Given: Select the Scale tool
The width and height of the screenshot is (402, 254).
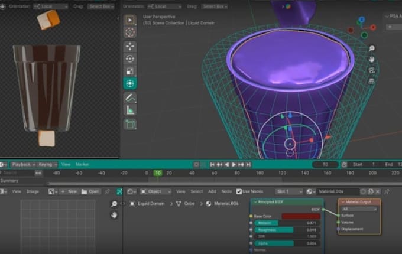Looking at the screenshot, I should click(x=130, y=71).
